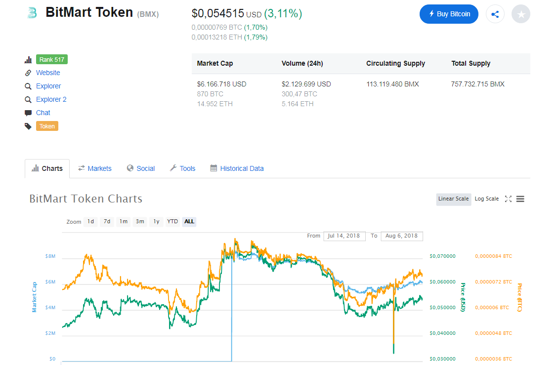Click the star watchlist icon
This screenshot has height=365, width=558.
pyautogui.click(x=520, y=14)
